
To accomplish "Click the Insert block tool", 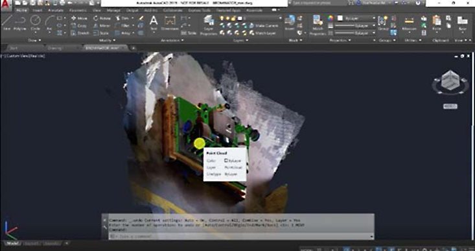I will coord(290,23).
